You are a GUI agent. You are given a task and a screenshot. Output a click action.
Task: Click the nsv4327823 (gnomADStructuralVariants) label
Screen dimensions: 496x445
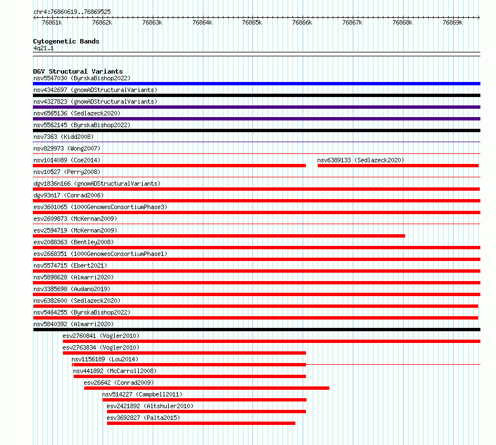[x=95, y=101]
